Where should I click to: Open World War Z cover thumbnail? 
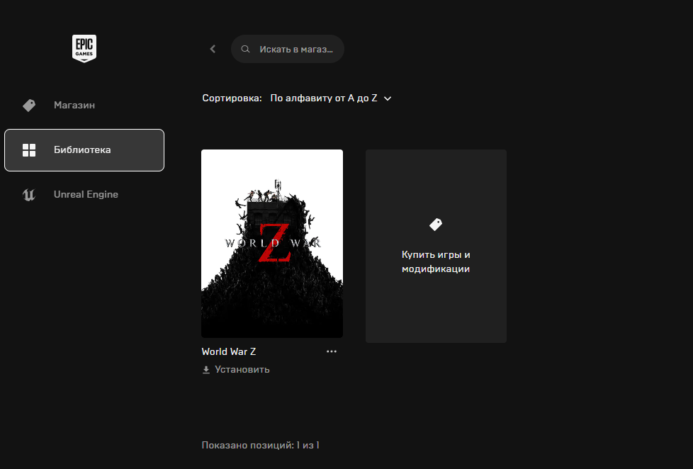pos(272,244)
